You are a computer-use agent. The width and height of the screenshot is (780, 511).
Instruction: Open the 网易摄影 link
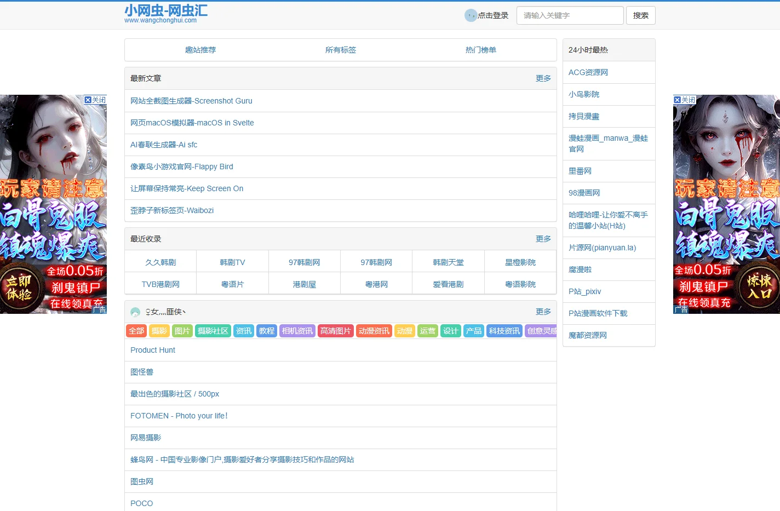[x=146, y=438]
